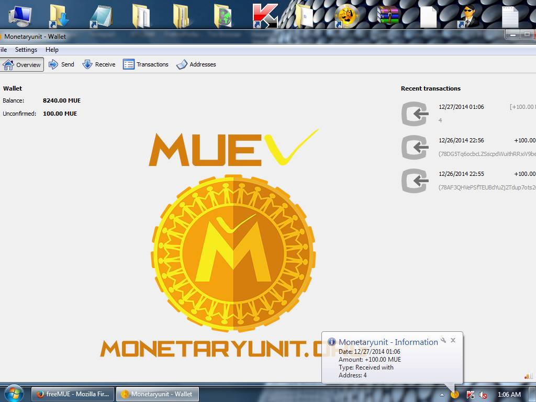536x402 pixels.
Task: Click the Kaspersky tray icon
Action: (471, 395)
